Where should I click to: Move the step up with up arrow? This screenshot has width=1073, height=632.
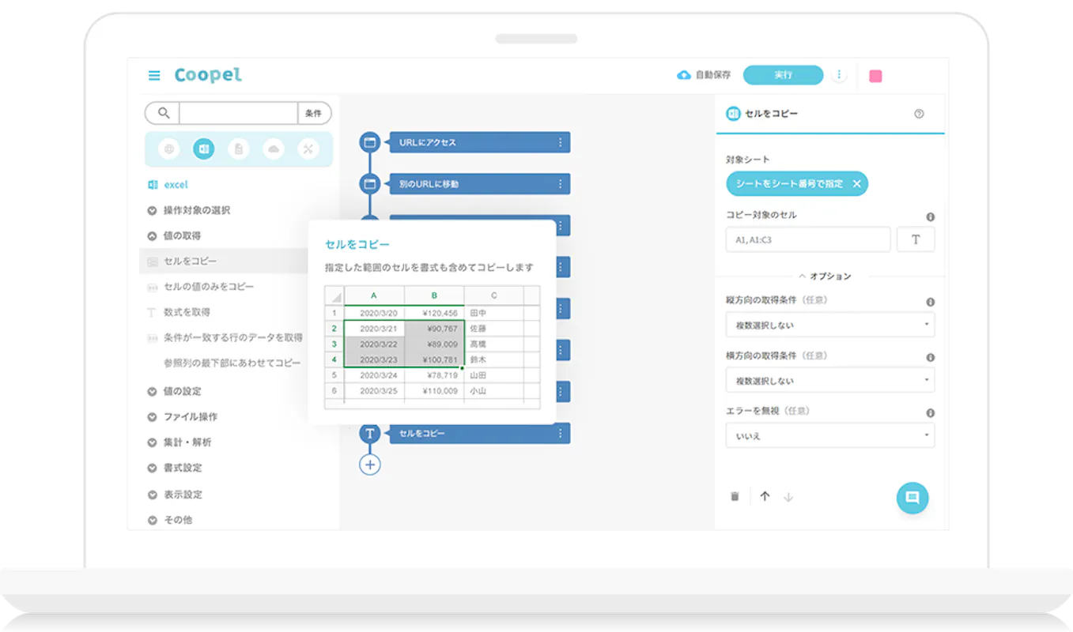tap(765, 497)
